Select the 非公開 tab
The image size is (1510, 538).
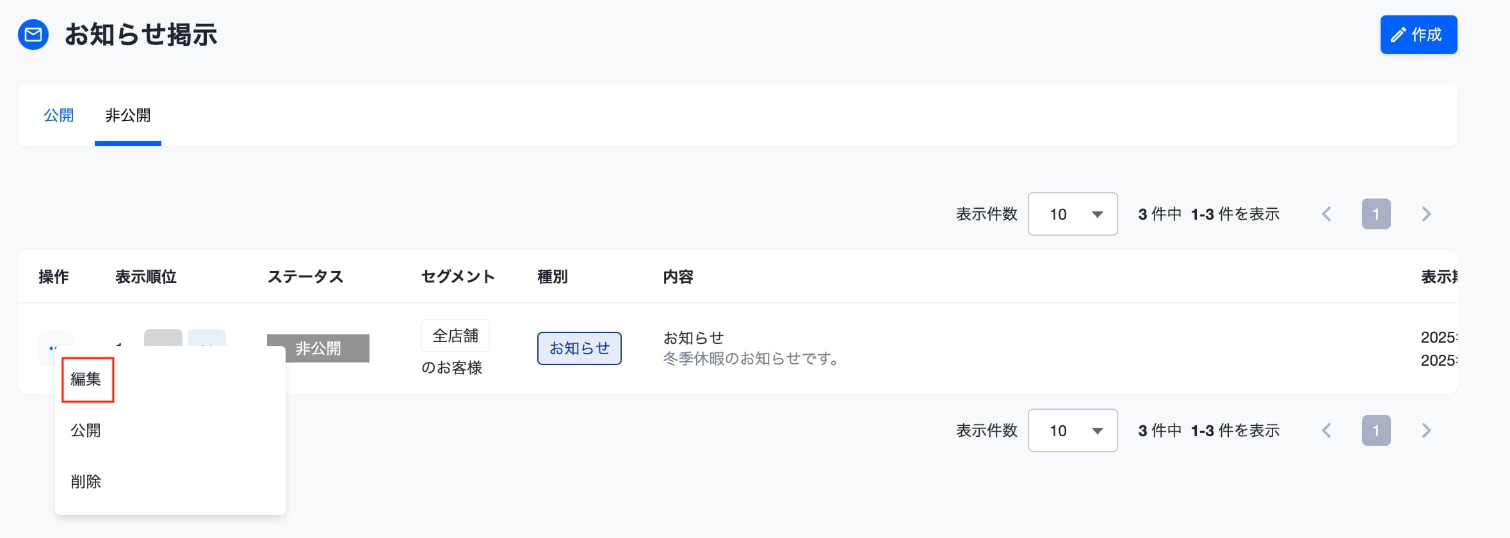(127, 115)
